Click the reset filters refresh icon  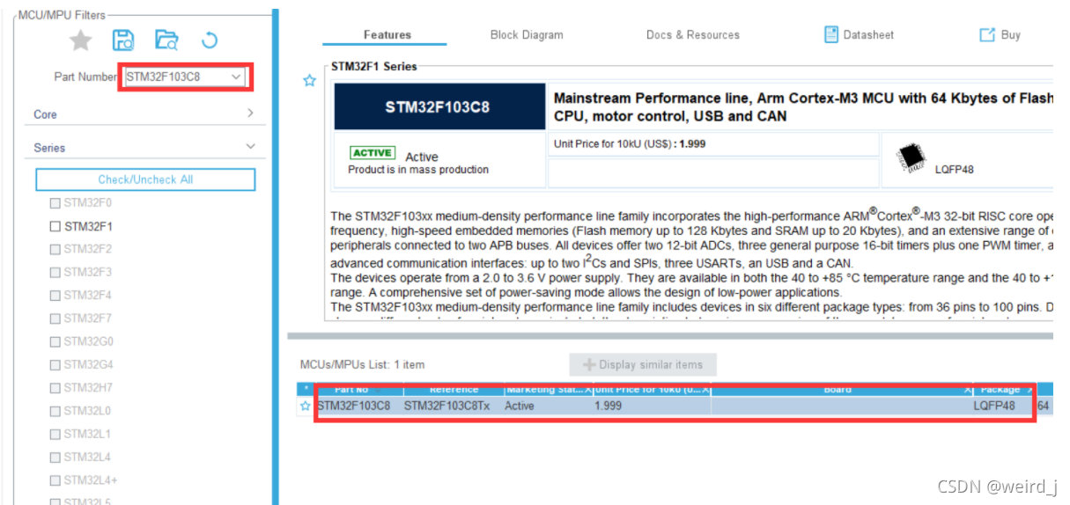point(209,40)
